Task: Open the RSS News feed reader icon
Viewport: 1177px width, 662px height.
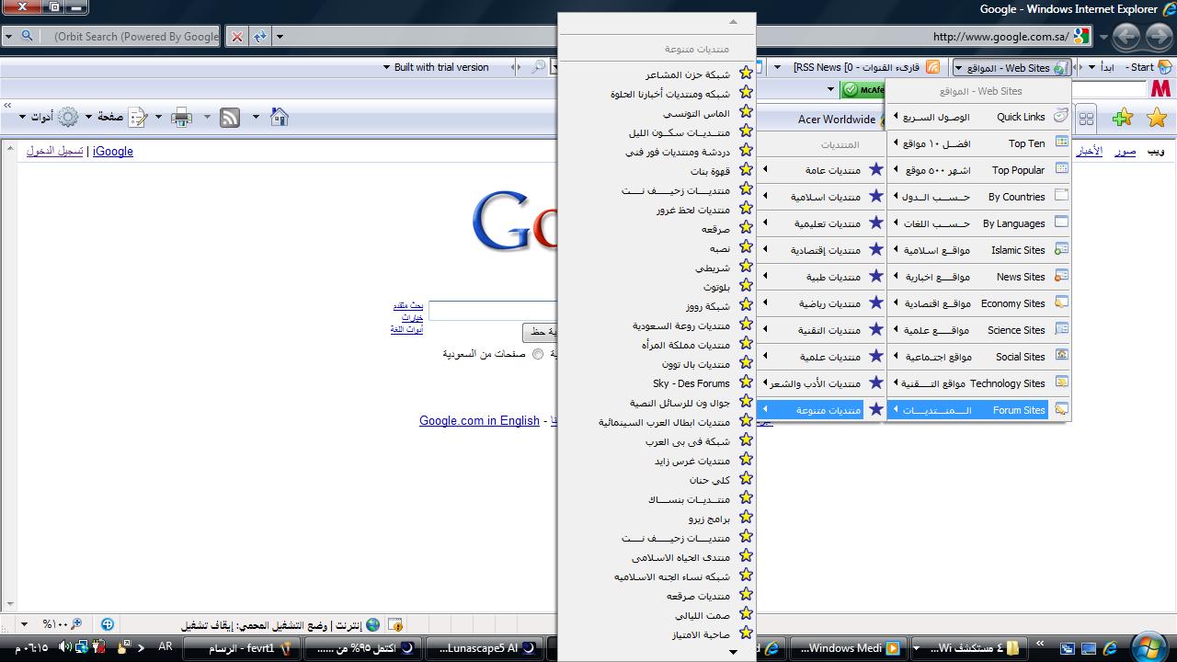Action: click(932, 67)
